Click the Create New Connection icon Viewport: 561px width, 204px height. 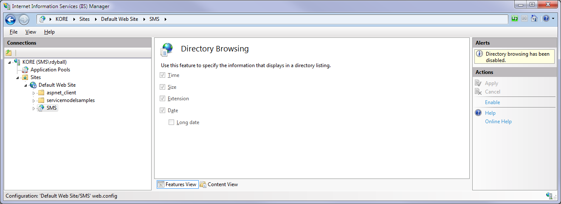tap(8, 53)
